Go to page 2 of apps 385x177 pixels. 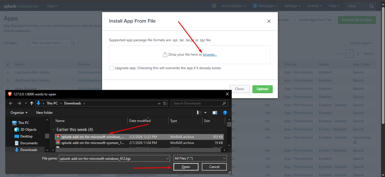(358, 54)
